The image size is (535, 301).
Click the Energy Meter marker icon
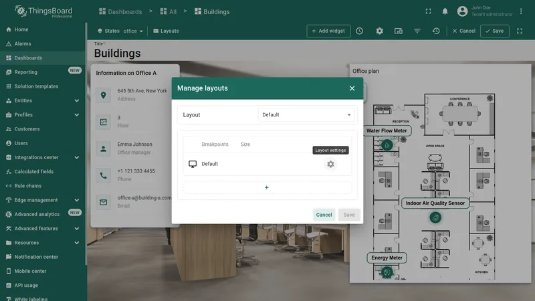point(387,272)
